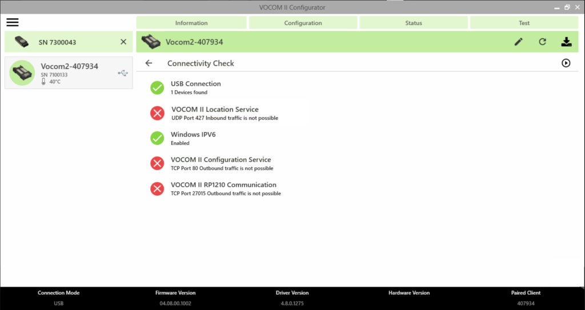Run the connectivity check play button

click(566, 63)
